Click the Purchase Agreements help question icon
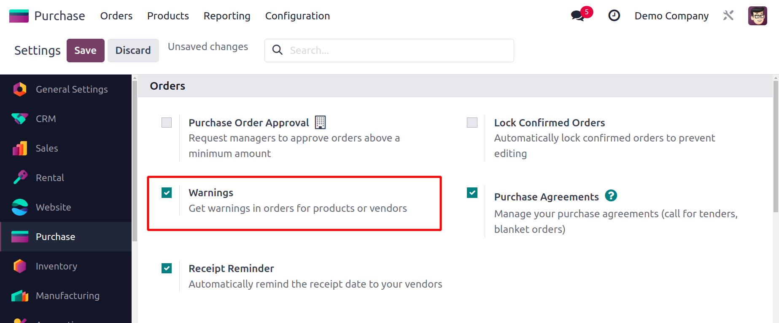 click(x=611, y=196)
